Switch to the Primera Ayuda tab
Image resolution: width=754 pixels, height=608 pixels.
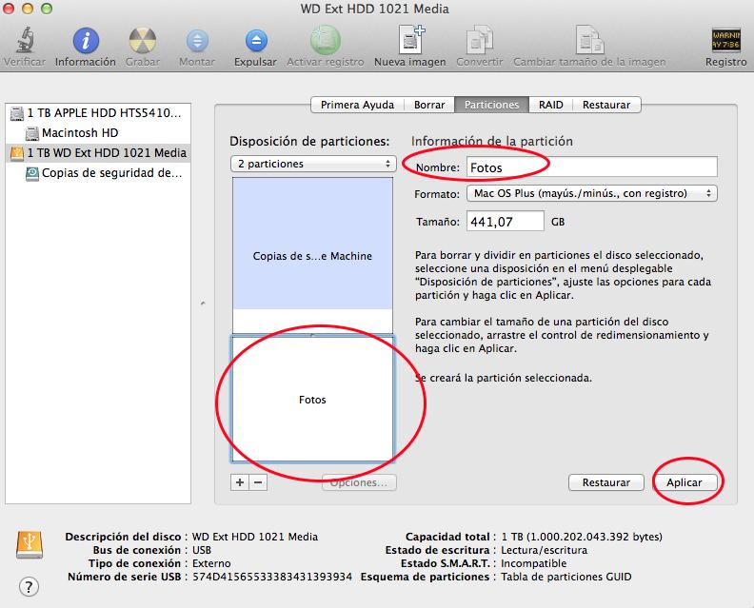pyautogui.click(x=357, y=105)
